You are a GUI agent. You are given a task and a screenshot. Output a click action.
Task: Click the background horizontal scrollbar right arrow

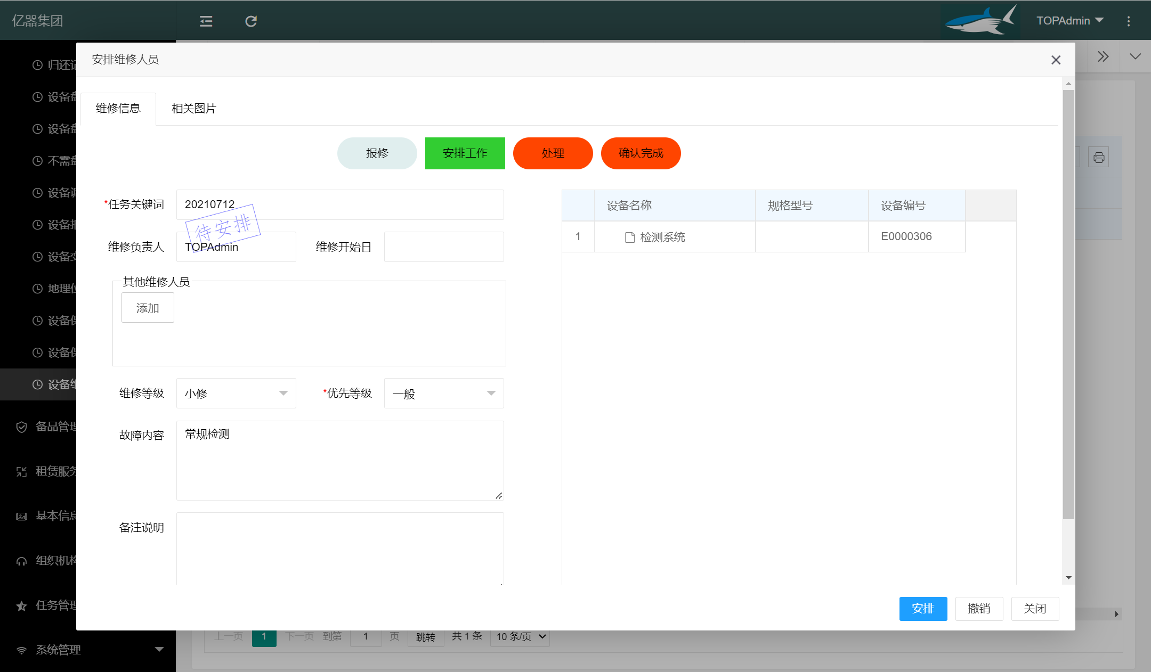point(1117,614)
